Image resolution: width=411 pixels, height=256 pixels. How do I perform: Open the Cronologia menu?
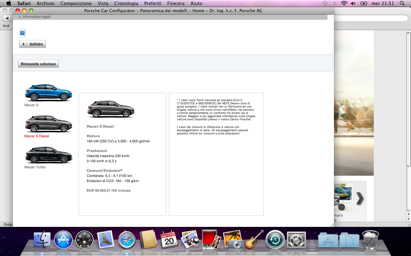(x=126, y=4)
